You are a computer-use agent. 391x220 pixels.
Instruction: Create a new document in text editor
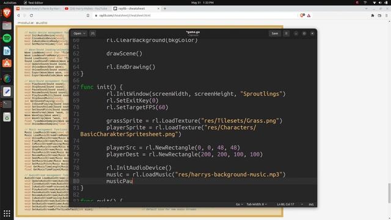pos(93,34)
